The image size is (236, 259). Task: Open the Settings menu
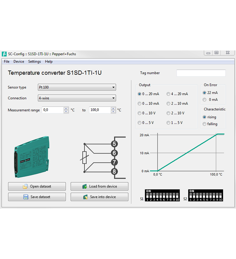tap(34, 62)
